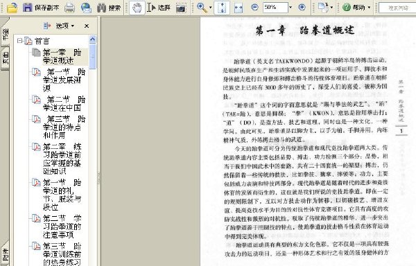
Task: Open bookmark 第一节 跆拳道发展渊源
Action: 64,80
